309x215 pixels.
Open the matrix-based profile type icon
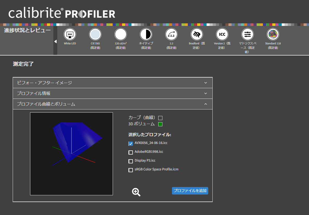point(247,34)
